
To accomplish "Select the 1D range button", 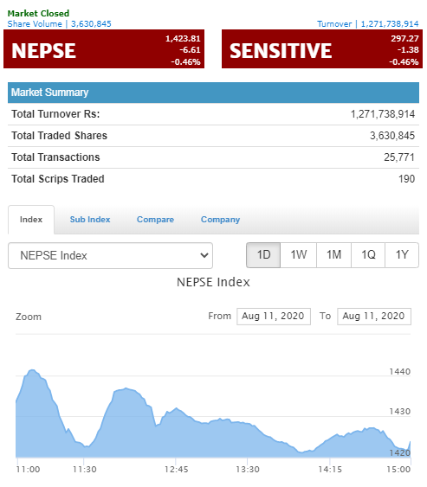I will click(263, 255).
